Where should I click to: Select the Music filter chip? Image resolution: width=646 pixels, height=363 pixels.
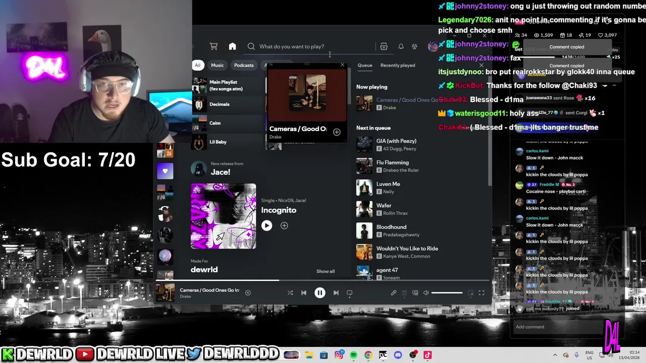(217, 65)
